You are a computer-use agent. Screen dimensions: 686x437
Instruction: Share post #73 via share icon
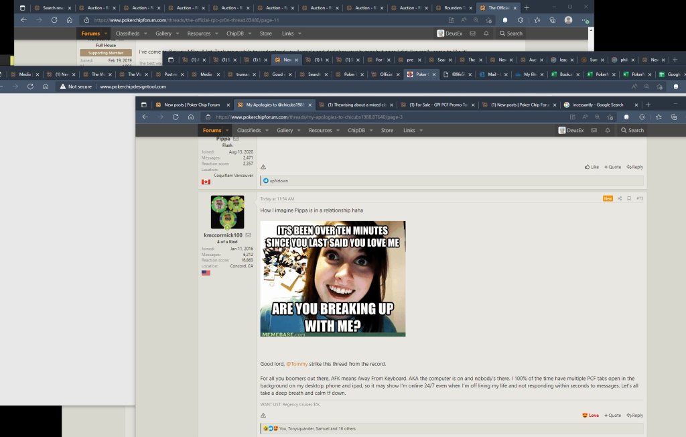click(x=620, y=198)
